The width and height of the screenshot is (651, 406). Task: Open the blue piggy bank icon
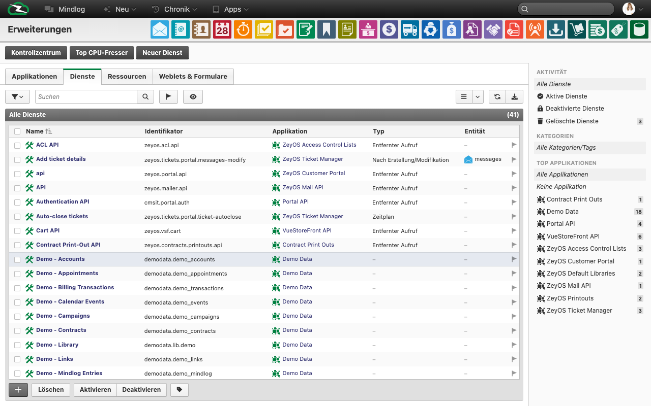[431, 29]
